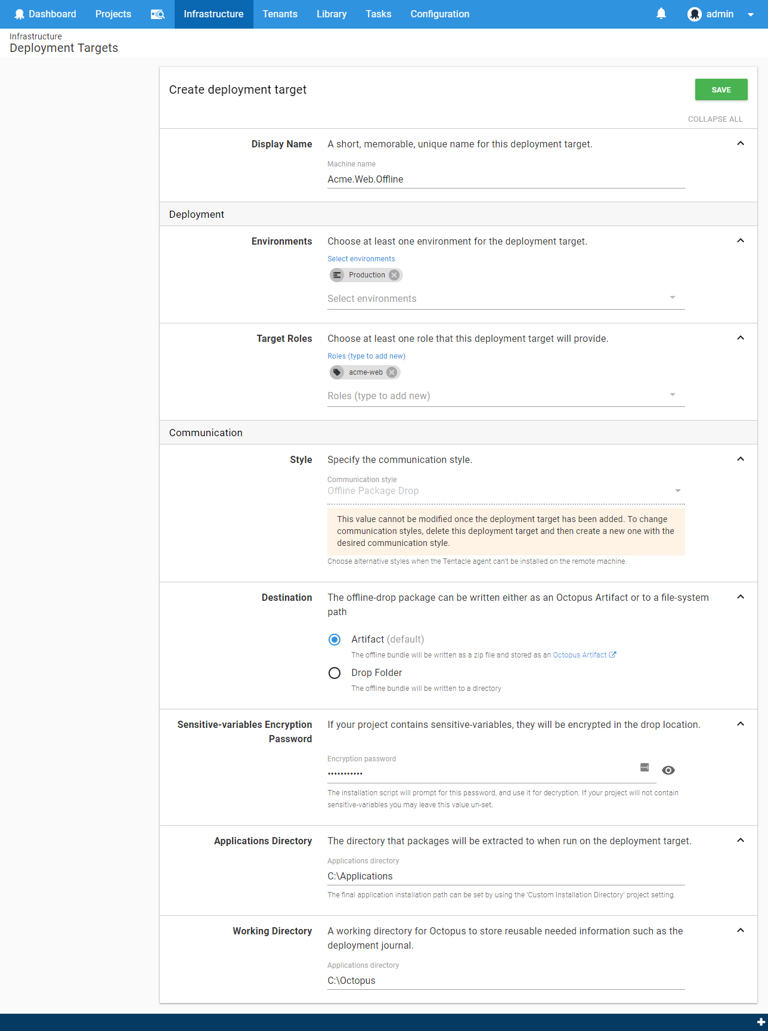
Task: Open the Octopus Artifact external link
Action: coord(584,655)
